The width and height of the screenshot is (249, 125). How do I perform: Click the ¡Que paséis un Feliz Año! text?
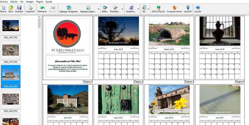(68, 61)
